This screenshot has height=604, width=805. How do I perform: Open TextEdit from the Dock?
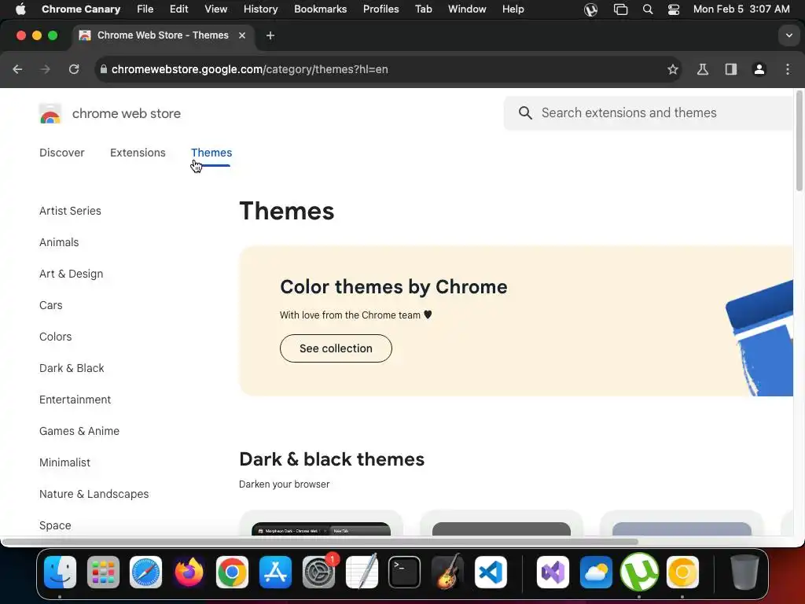[362, 573]
